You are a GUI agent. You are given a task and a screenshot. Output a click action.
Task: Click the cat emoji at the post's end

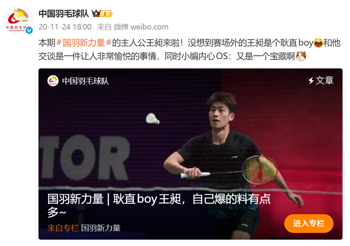(301, 56)
